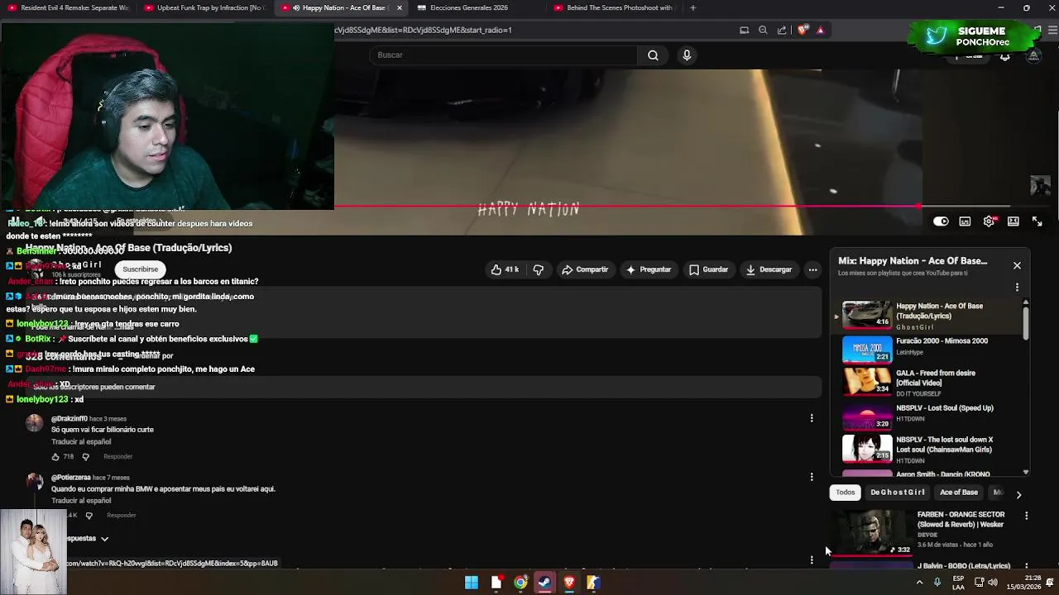Download video via Descargar button

(769, 269)
